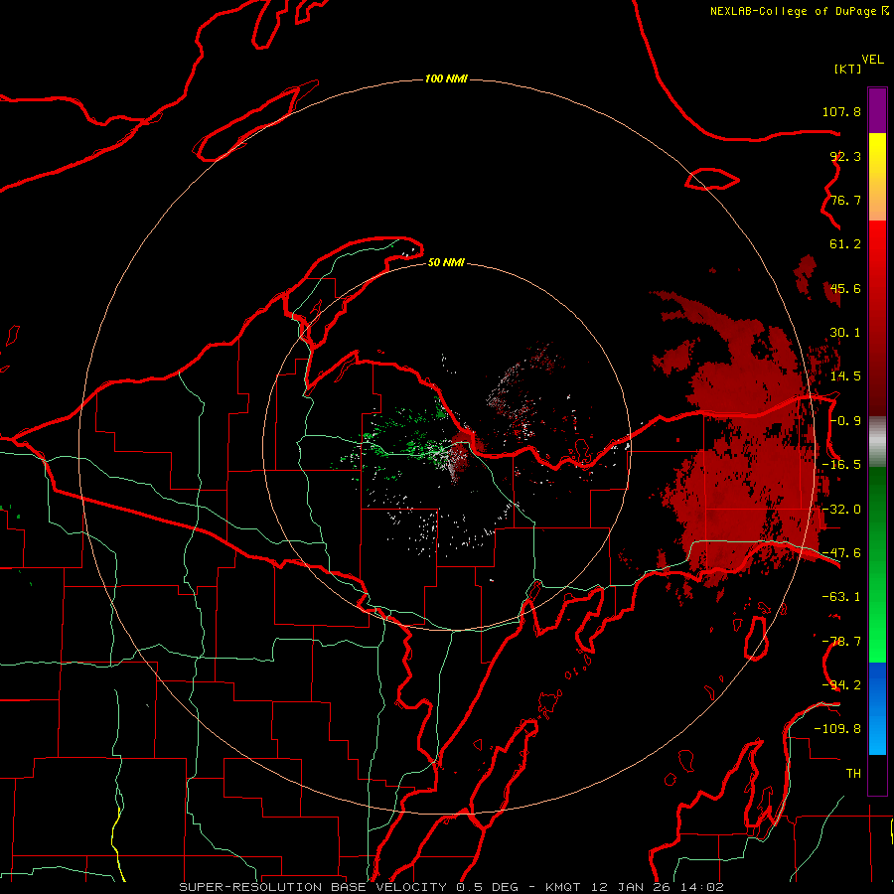Click the 92.3 velocity scale value

tap(845, 156)
